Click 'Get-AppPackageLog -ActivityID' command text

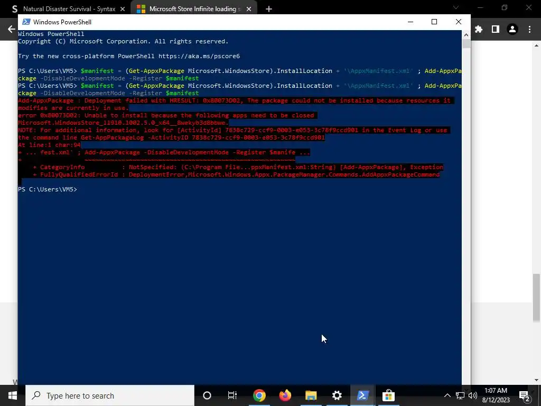pos(135,137)
